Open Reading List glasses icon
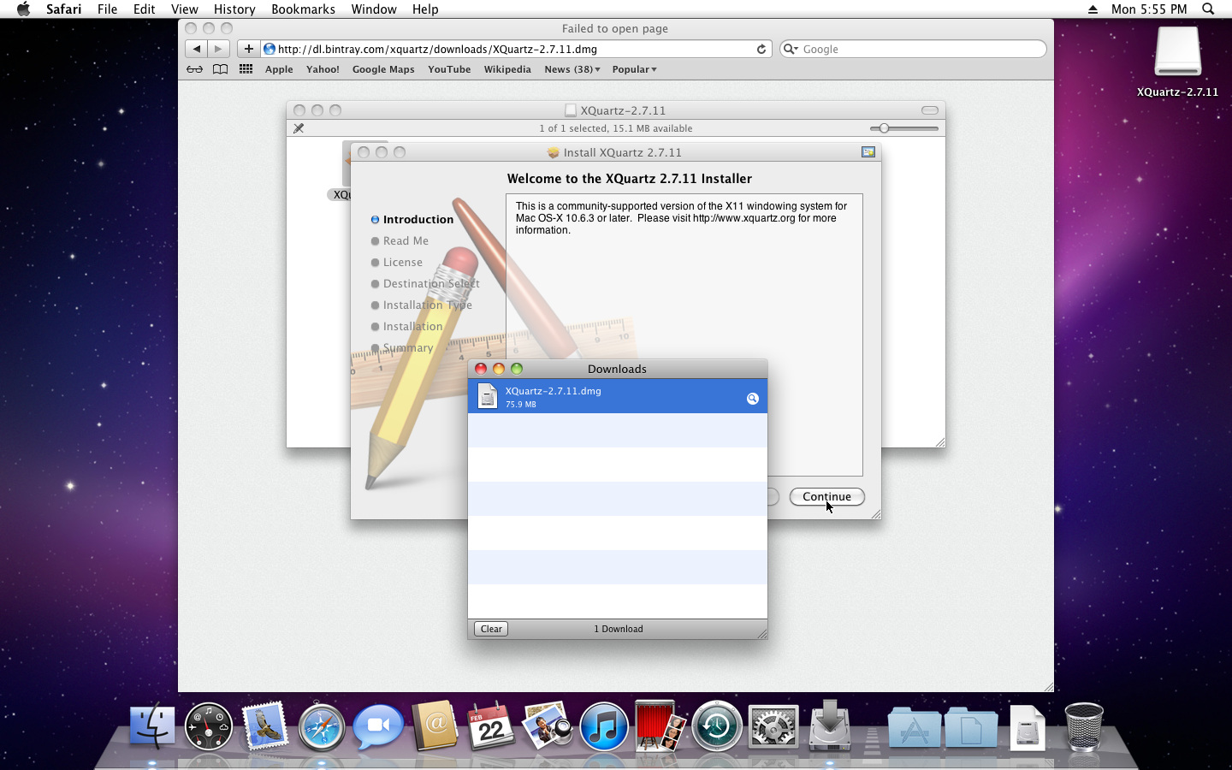The width and height of the screenshot is (1232, 770). coord(195,69)
